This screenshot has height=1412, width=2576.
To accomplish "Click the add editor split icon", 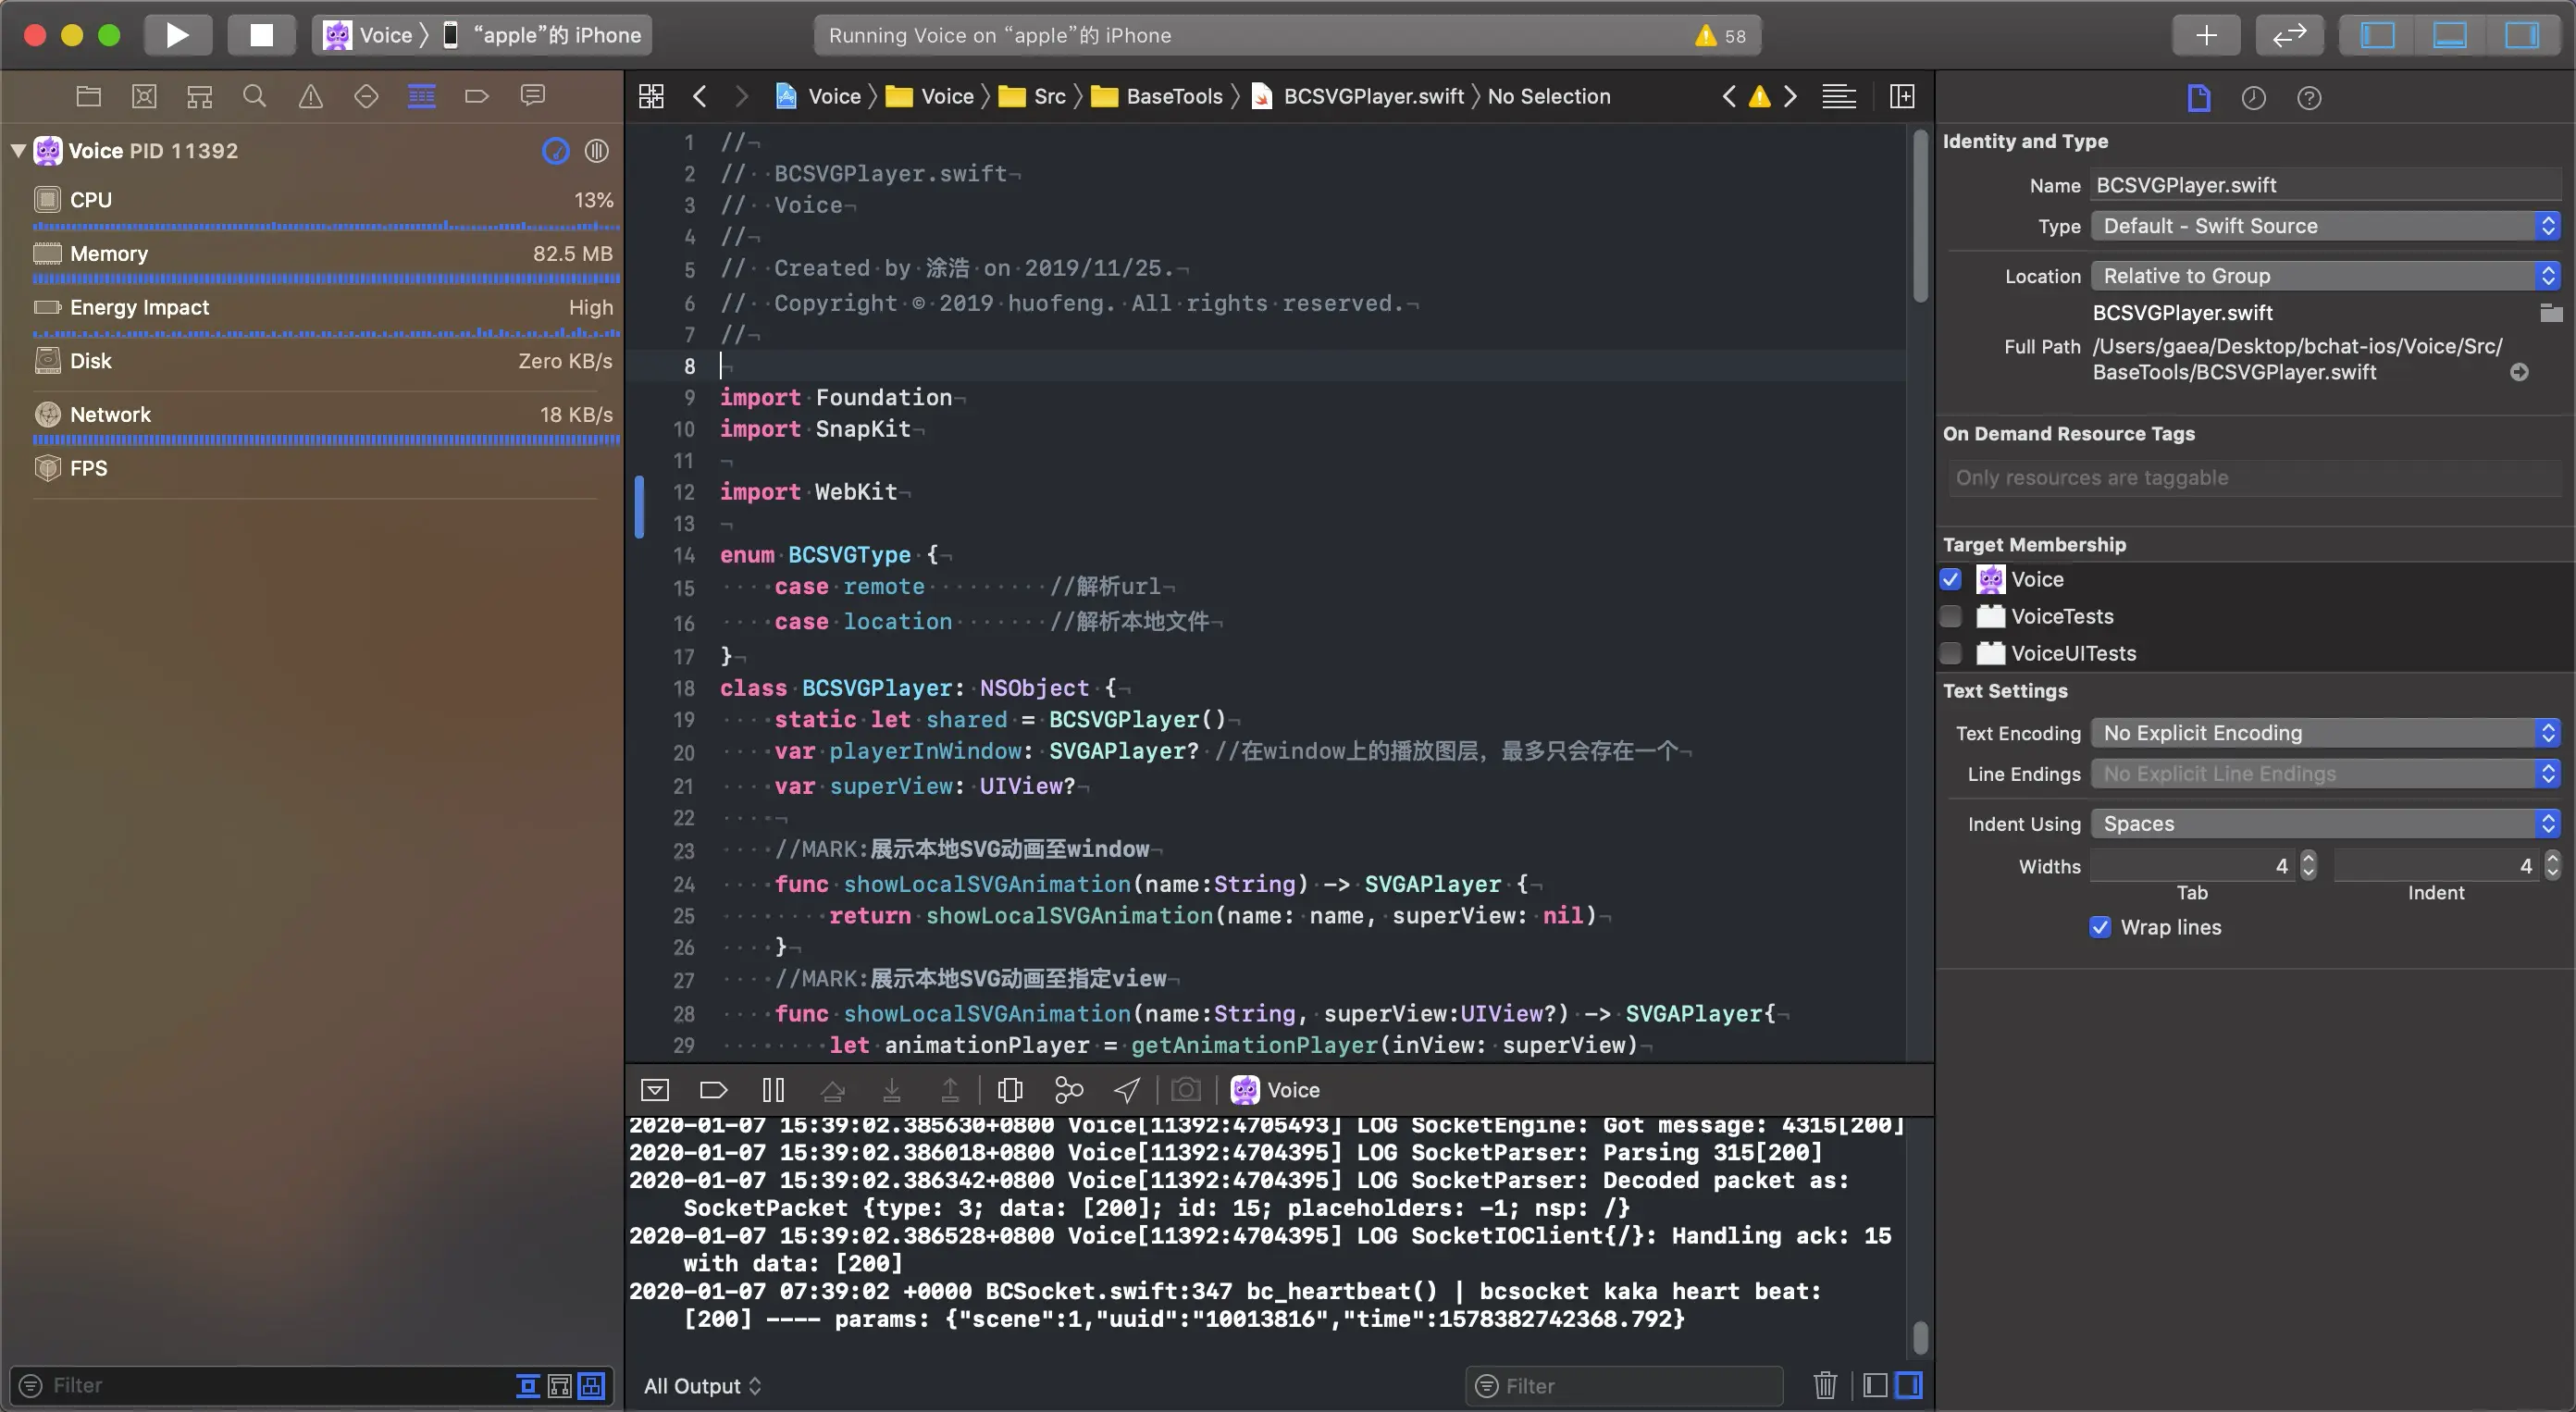I will (x=1902, y=96).
